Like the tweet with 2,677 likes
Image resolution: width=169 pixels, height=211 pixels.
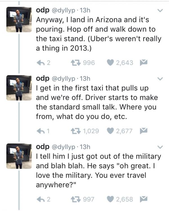coord(111,131)
